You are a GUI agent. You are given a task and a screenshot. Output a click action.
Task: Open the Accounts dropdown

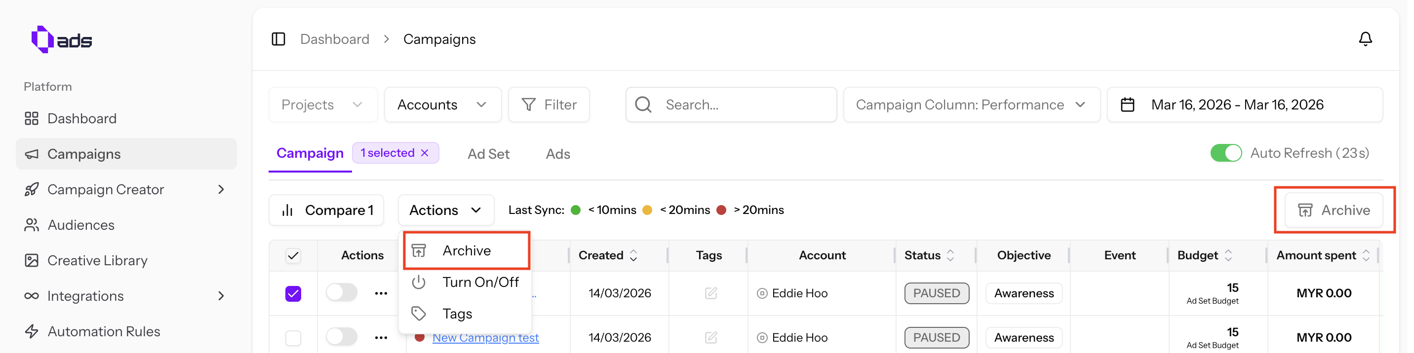[442, 105]
